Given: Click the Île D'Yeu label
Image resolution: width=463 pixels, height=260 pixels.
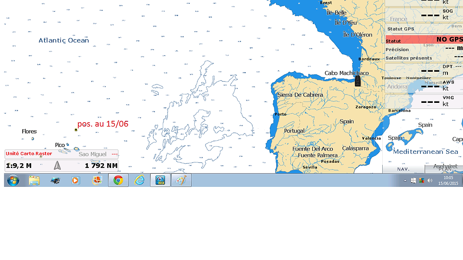Looking at the screenshot, I should [x=345, y=23].
